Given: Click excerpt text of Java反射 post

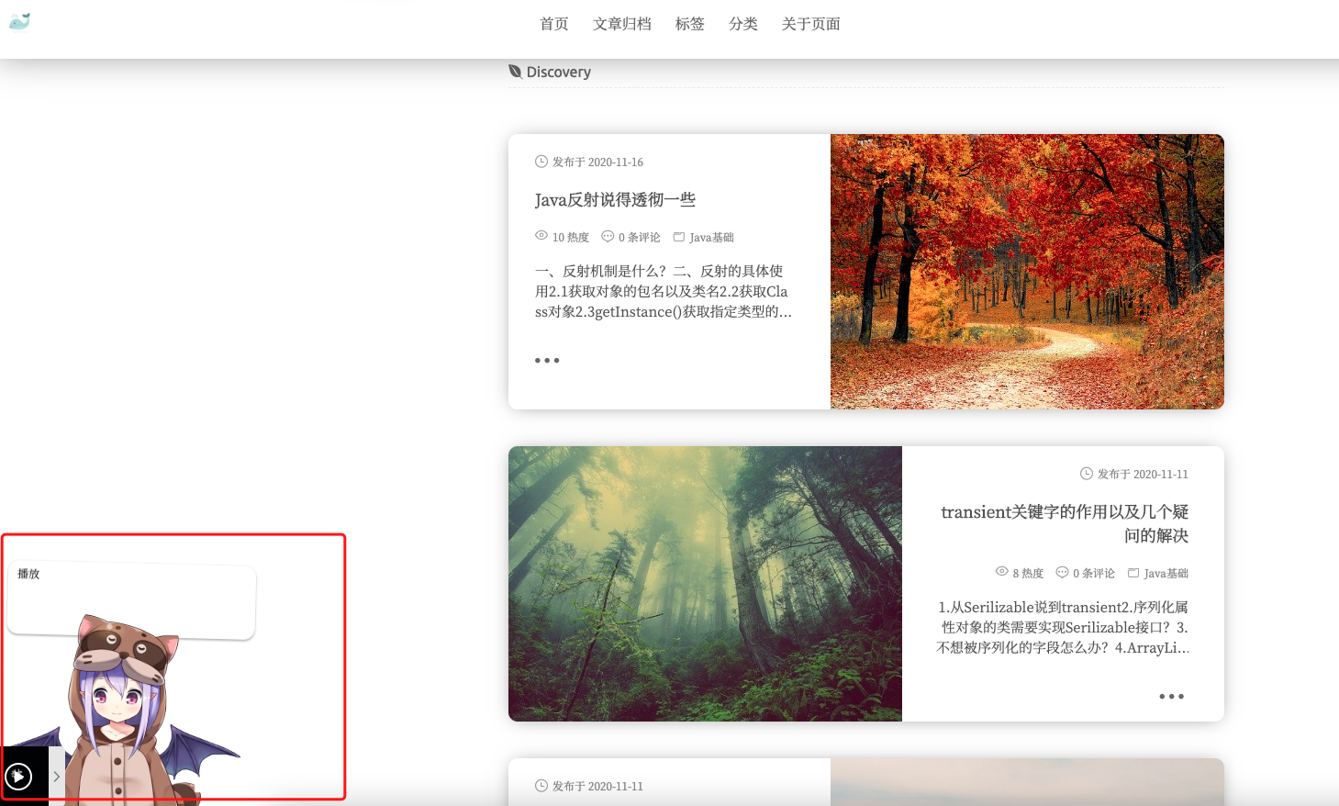Looking at the screenshot, I should 663,292.
